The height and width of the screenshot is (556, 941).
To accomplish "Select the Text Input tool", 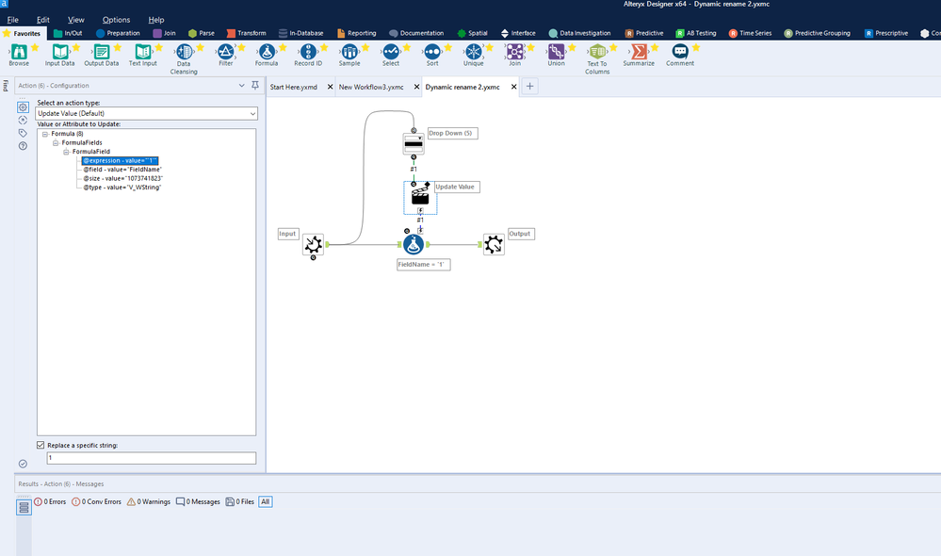I will pos(143,52).
